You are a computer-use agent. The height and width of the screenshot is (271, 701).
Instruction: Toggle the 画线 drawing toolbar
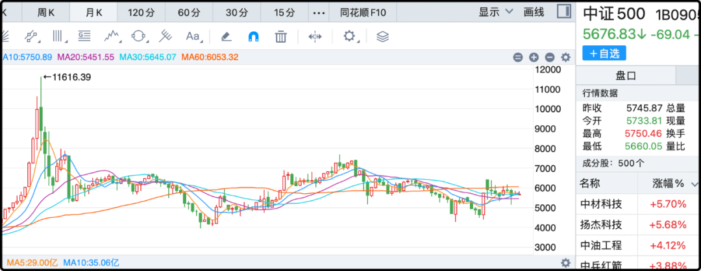point(534,12)
